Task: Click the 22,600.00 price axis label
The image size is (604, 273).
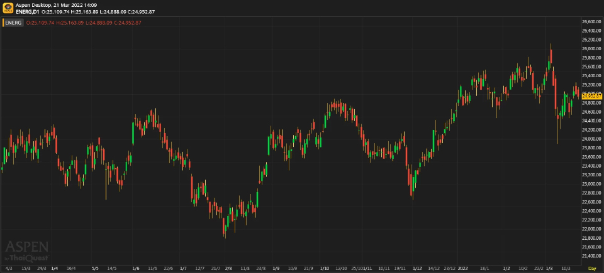Action: click(591, 202)
